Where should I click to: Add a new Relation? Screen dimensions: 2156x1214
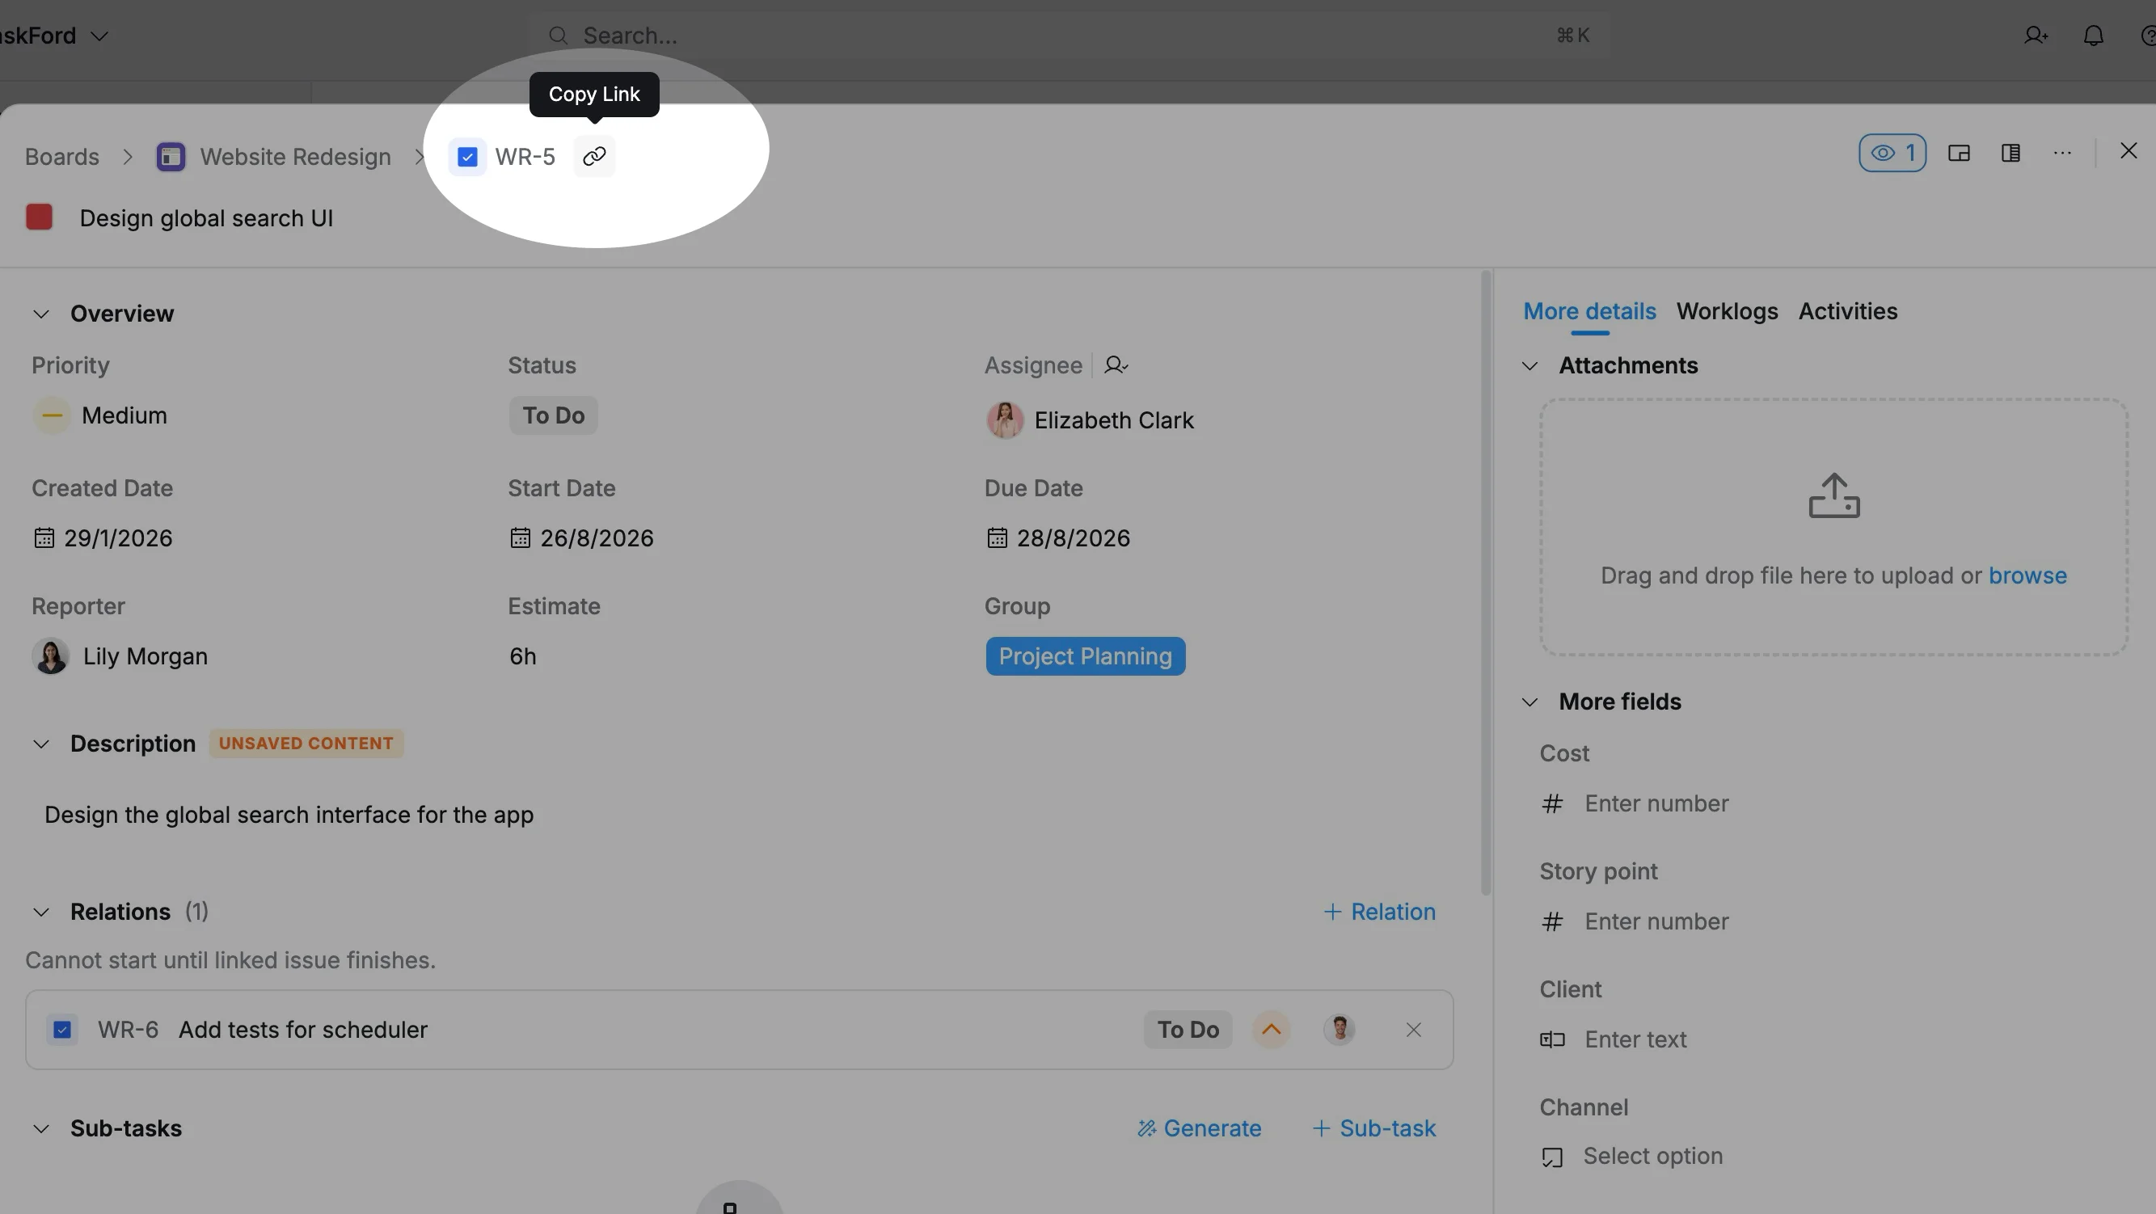(1379, 911)
